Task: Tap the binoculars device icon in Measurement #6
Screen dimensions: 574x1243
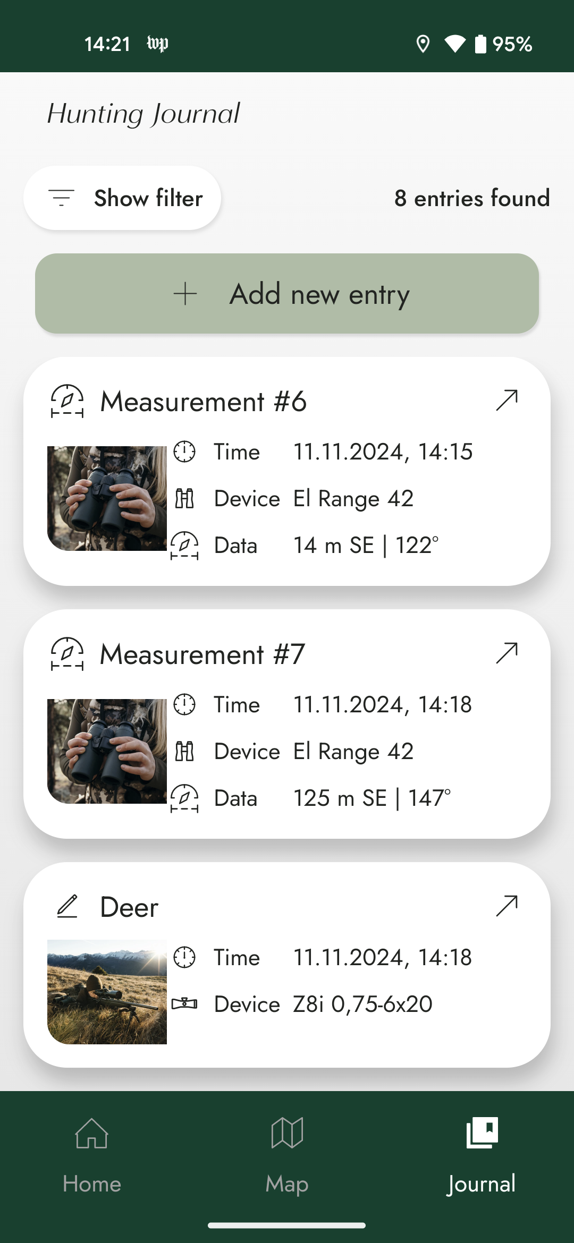Action: point(184,498)
